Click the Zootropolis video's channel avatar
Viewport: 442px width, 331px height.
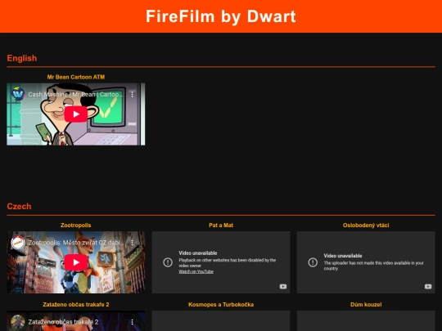click(18, 243)
